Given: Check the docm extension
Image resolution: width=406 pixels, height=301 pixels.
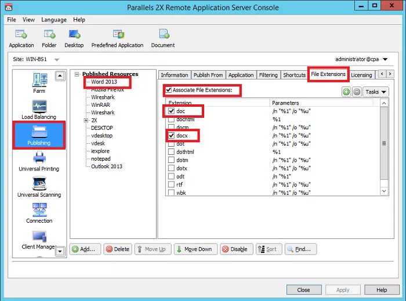Looking at the screenshot, I should coord(171,128).
